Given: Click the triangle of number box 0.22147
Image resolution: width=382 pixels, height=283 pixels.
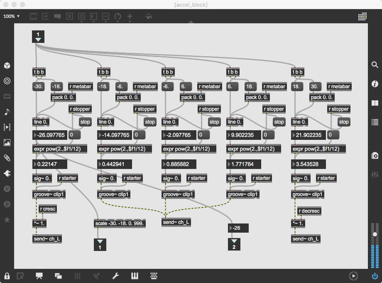Looking at the screenshot, I should tap(35, 164).
